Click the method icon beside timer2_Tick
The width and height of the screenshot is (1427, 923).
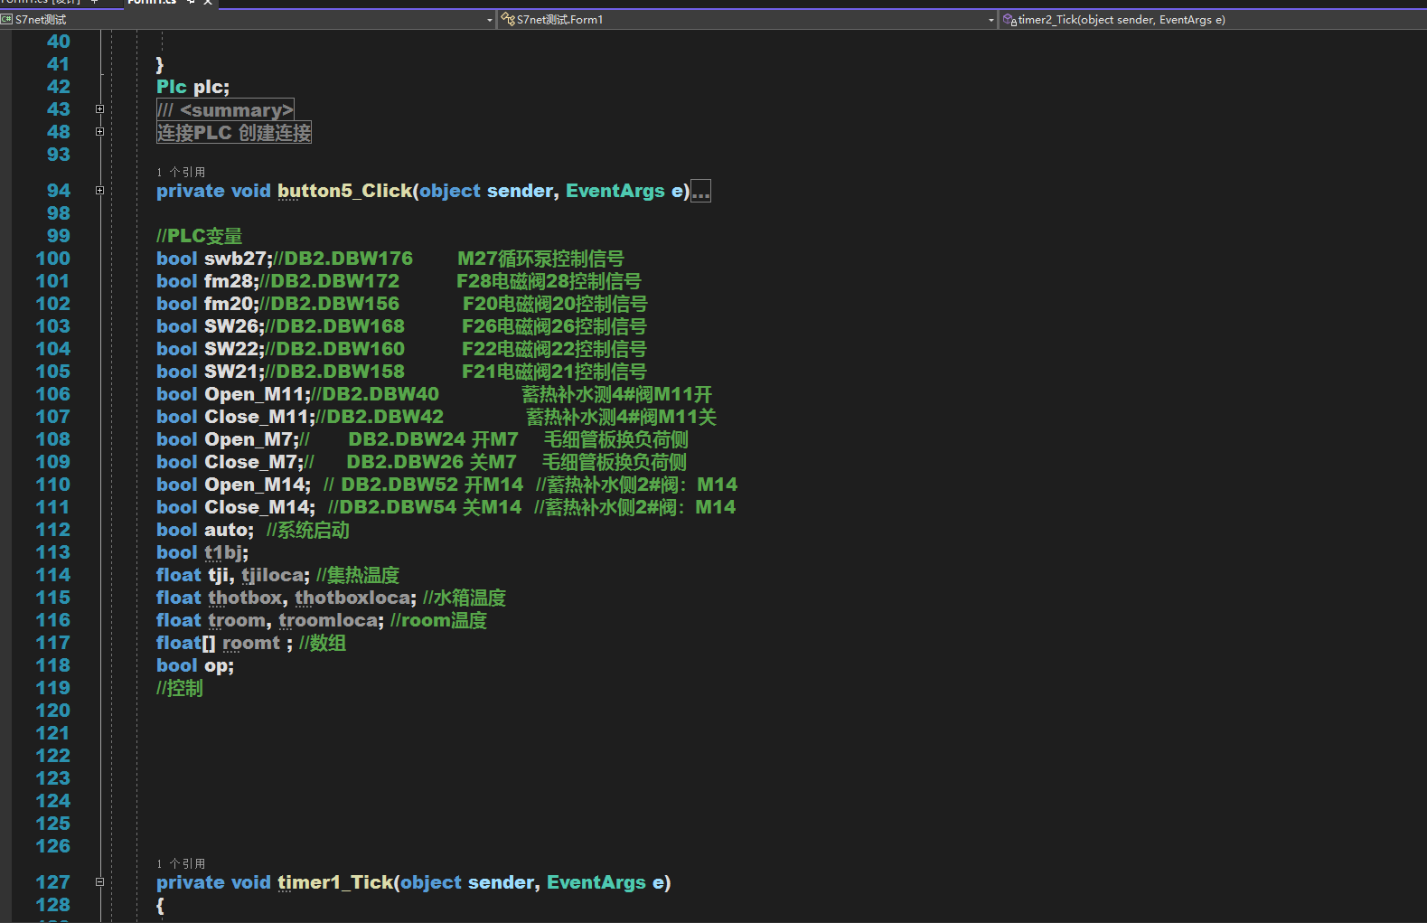pos(1009,19)
